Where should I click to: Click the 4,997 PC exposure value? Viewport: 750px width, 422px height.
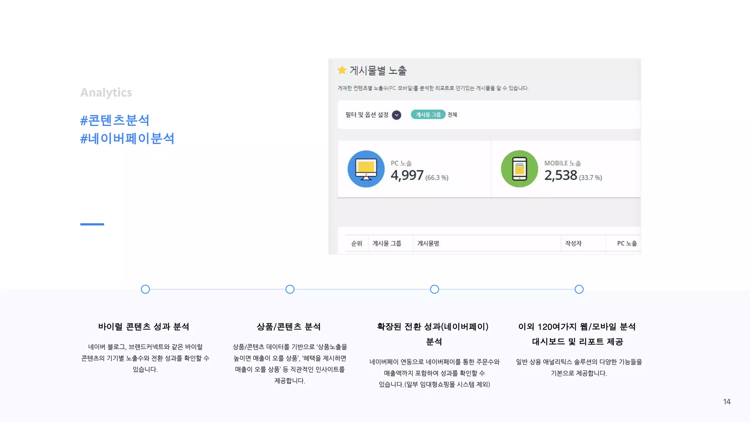[x=407, y=175]
